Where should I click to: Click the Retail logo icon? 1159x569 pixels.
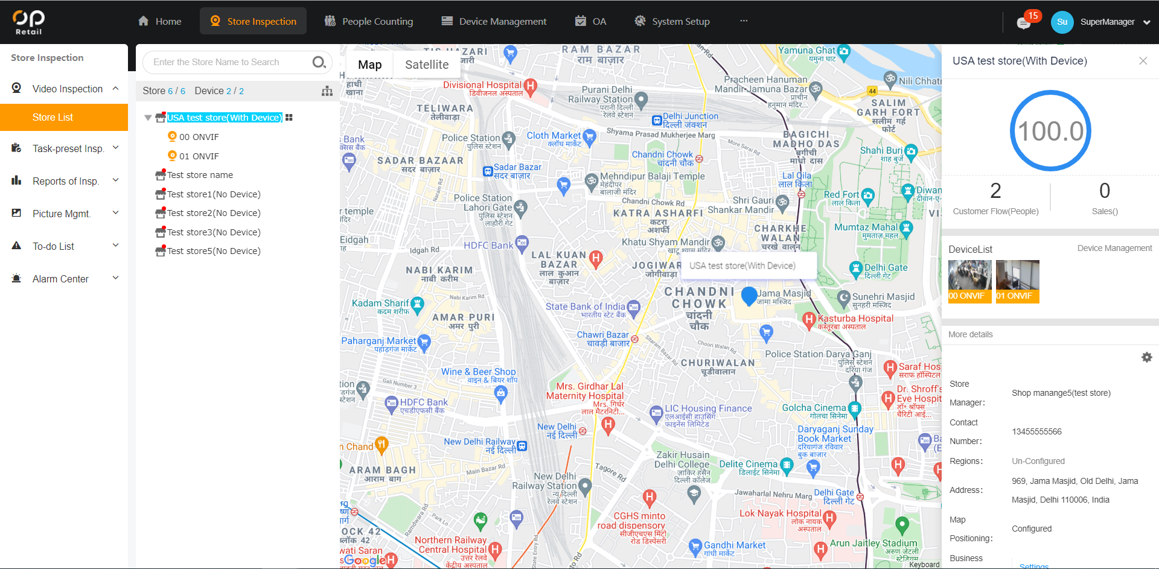[28, 22]
